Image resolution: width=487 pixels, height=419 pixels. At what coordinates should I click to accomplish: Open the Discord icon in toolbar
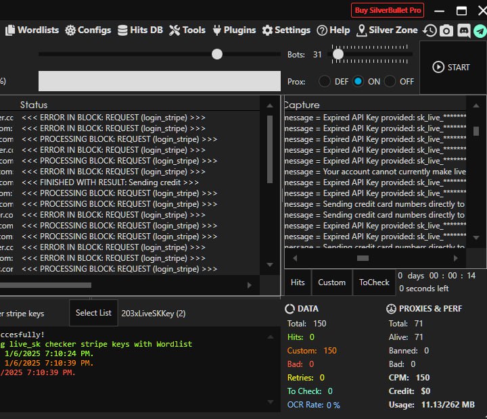click(x=463, y=30)
